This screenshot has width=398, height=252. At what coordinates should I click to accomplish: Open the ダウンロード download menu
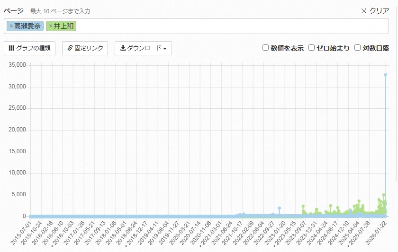(x=143, y=48)
